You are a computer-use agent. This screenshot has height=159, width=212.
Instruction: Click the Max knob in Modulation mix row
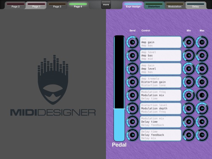click(x=202, y=95)
